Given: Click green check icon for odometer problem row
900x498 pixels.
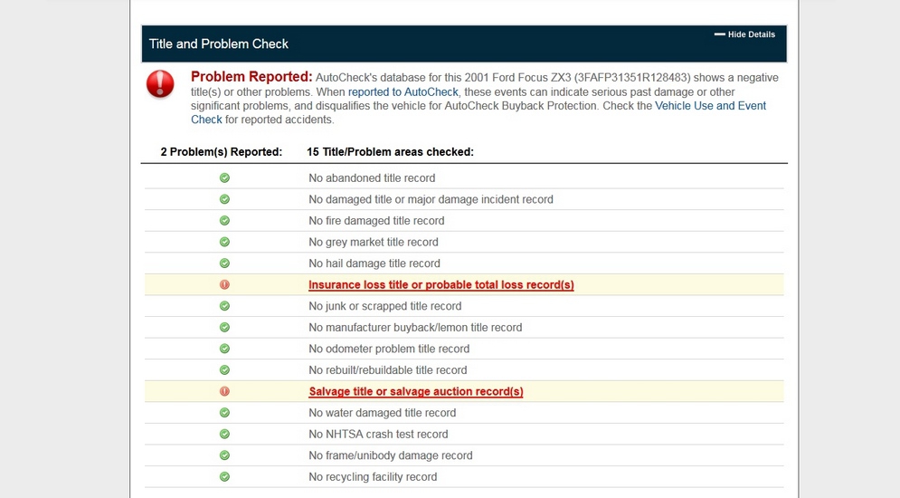Looking at the screenshot, I should (224, 349).
